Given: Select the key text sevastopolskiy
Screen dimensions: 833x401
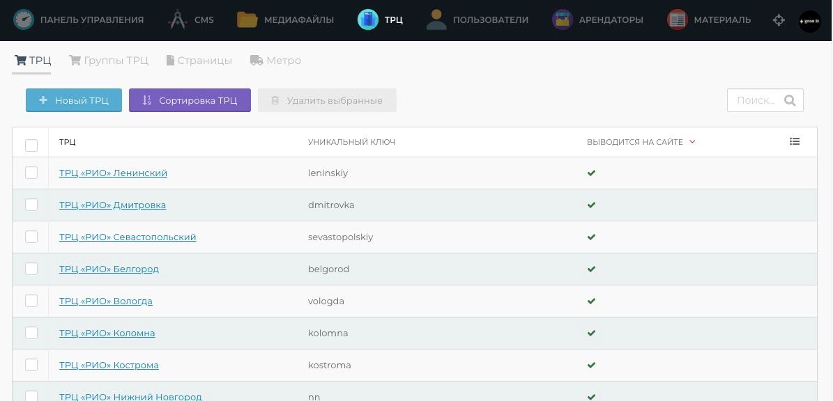Looking at the screenshot, I should click(341, 237).
